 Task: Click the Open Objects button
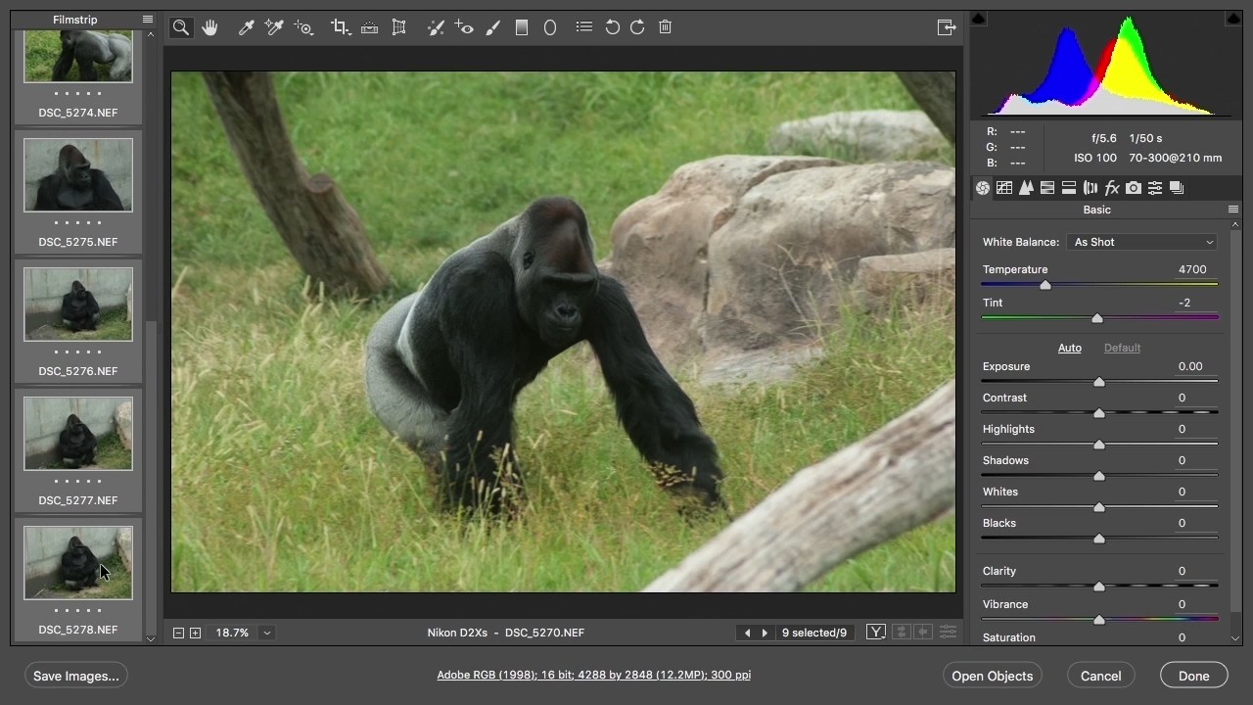click(992, 676)
